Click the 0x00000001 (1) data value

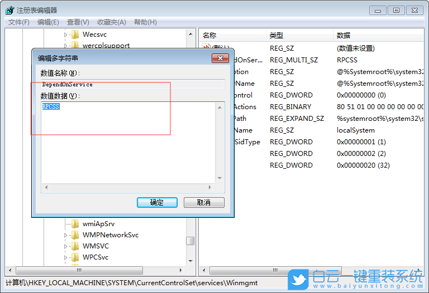point(361,142)
